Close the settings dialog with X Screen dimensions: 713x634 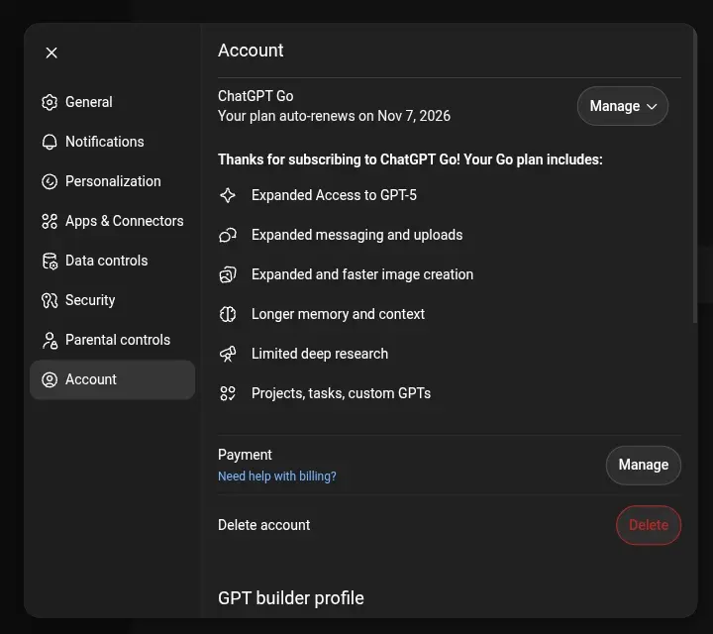pos(51,53)
